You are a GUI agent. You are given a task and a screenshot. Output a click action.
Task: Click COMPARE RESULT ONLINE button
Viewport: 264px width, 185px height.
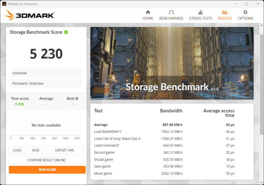pyautogui.click(x=47, y=160)
